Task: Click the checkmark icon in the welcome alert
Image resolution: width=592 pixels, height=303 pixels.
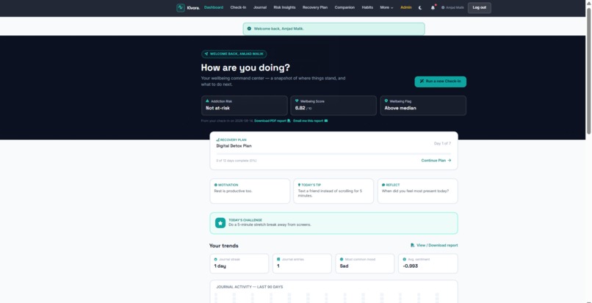Action: click(x=249, y=29)
